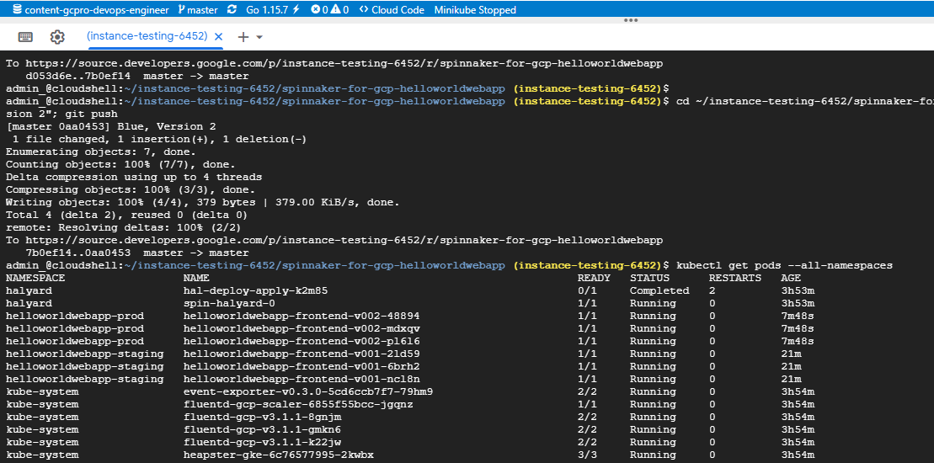Click the git synchronize changes icon
The image size is (934, 463).
tap(233, 10)
